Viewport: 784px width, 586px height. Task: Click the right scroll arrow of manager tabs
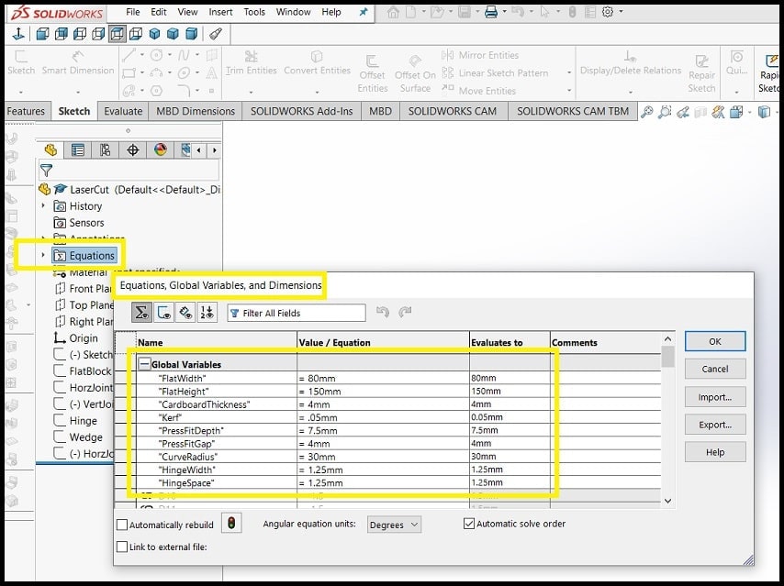[215, 149]
